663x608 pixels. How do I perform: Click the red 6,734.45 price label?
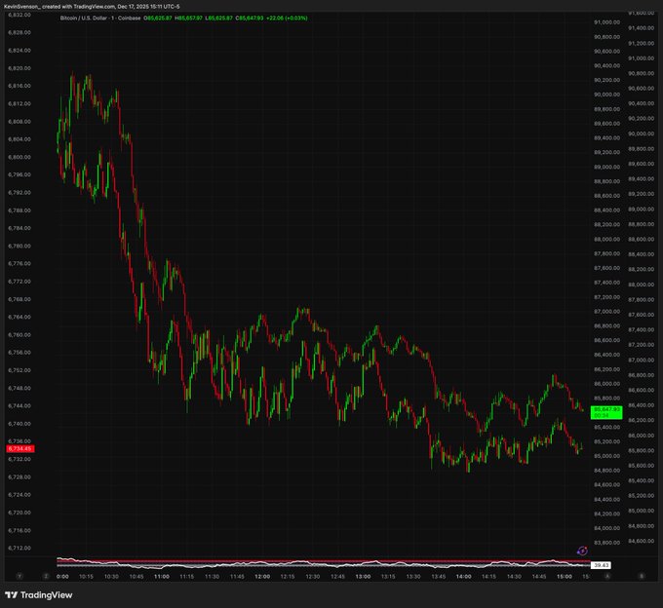20,449
